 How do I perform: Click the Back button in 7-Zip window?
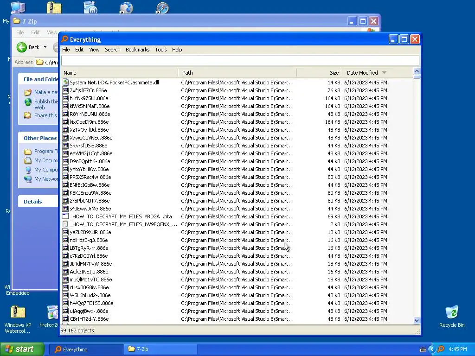pyautogui.click(x=28, y=47)
